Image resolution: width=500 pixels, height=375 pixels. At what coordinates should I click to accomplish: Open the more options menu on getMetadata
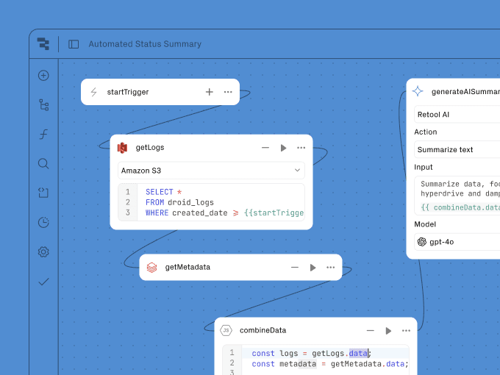coord(331,267)
